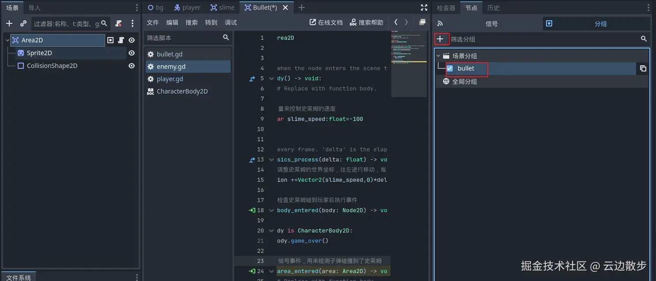The height and width of the screenshot is (281, 656).
Task: Hide the Sprite2D node
Action: tap(131, 53)
